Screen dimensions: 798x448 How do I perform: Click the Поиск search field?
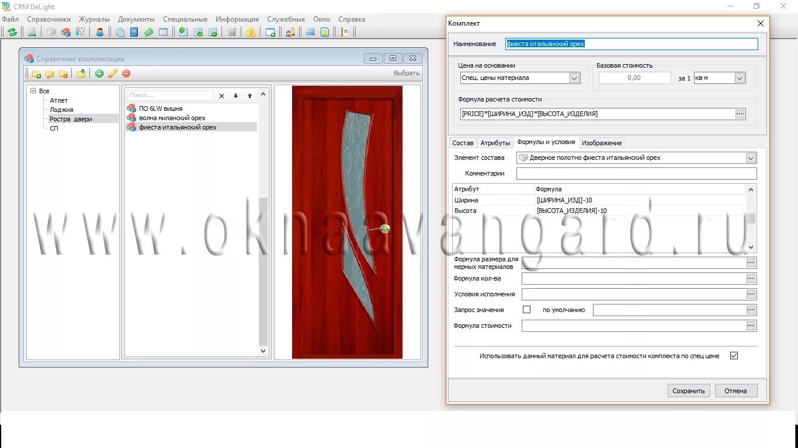click(170, 96)
